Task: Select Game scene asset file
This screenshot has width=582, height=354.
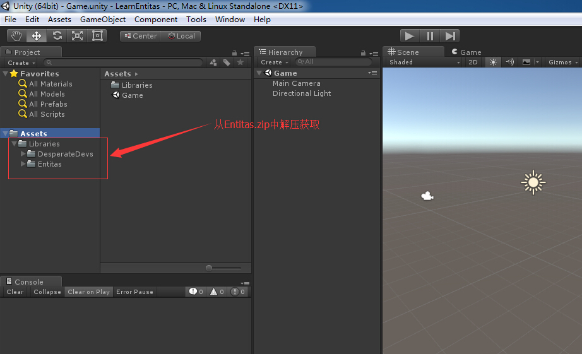Action: click(x=128, y=95)
